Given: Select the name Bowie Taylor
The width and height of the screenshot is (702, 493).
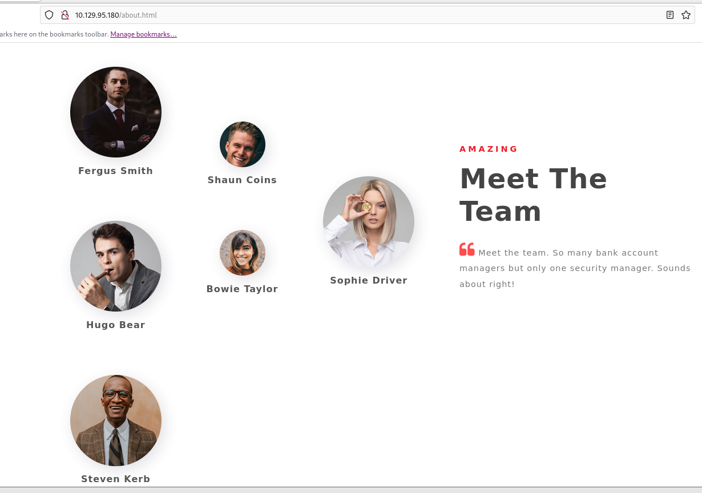Looking at the screenshot, I should 242,289.
